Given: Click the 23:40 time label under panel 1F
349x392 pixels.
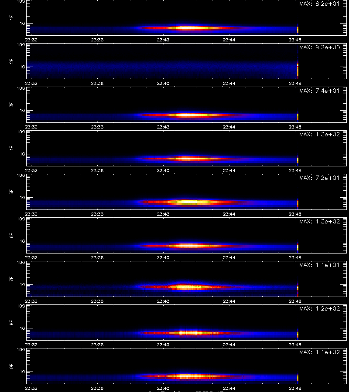Looking at the screenshot, I should (x=163, y=40).
